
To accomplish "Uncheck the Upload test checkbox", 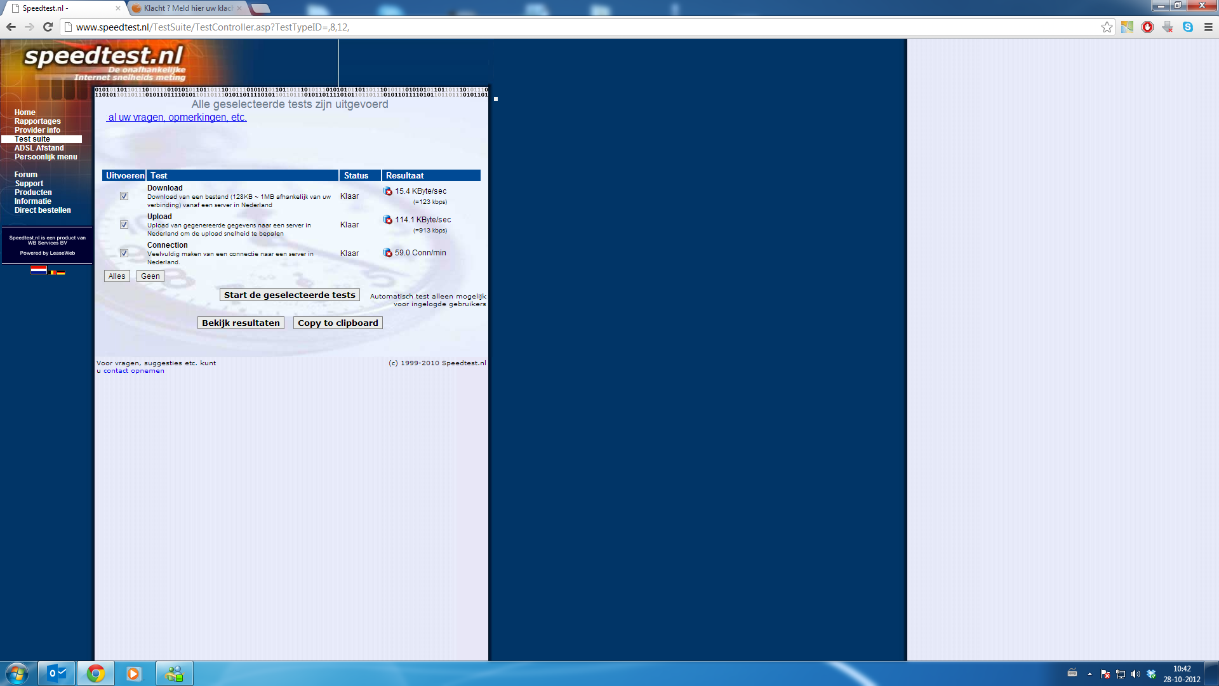I will pos(124,225).
